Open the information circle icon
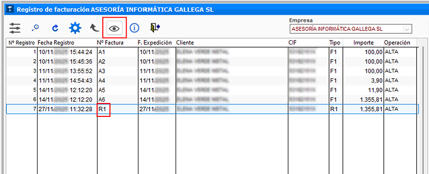The width and height of the screenshot is (429, 174). tap(134, 28)
